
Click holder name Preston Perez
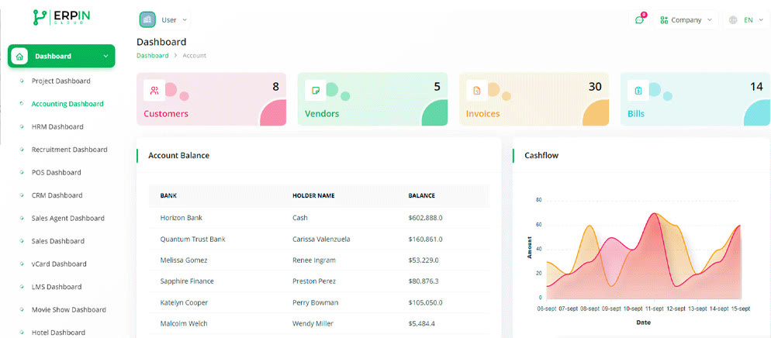pos(314,281)
